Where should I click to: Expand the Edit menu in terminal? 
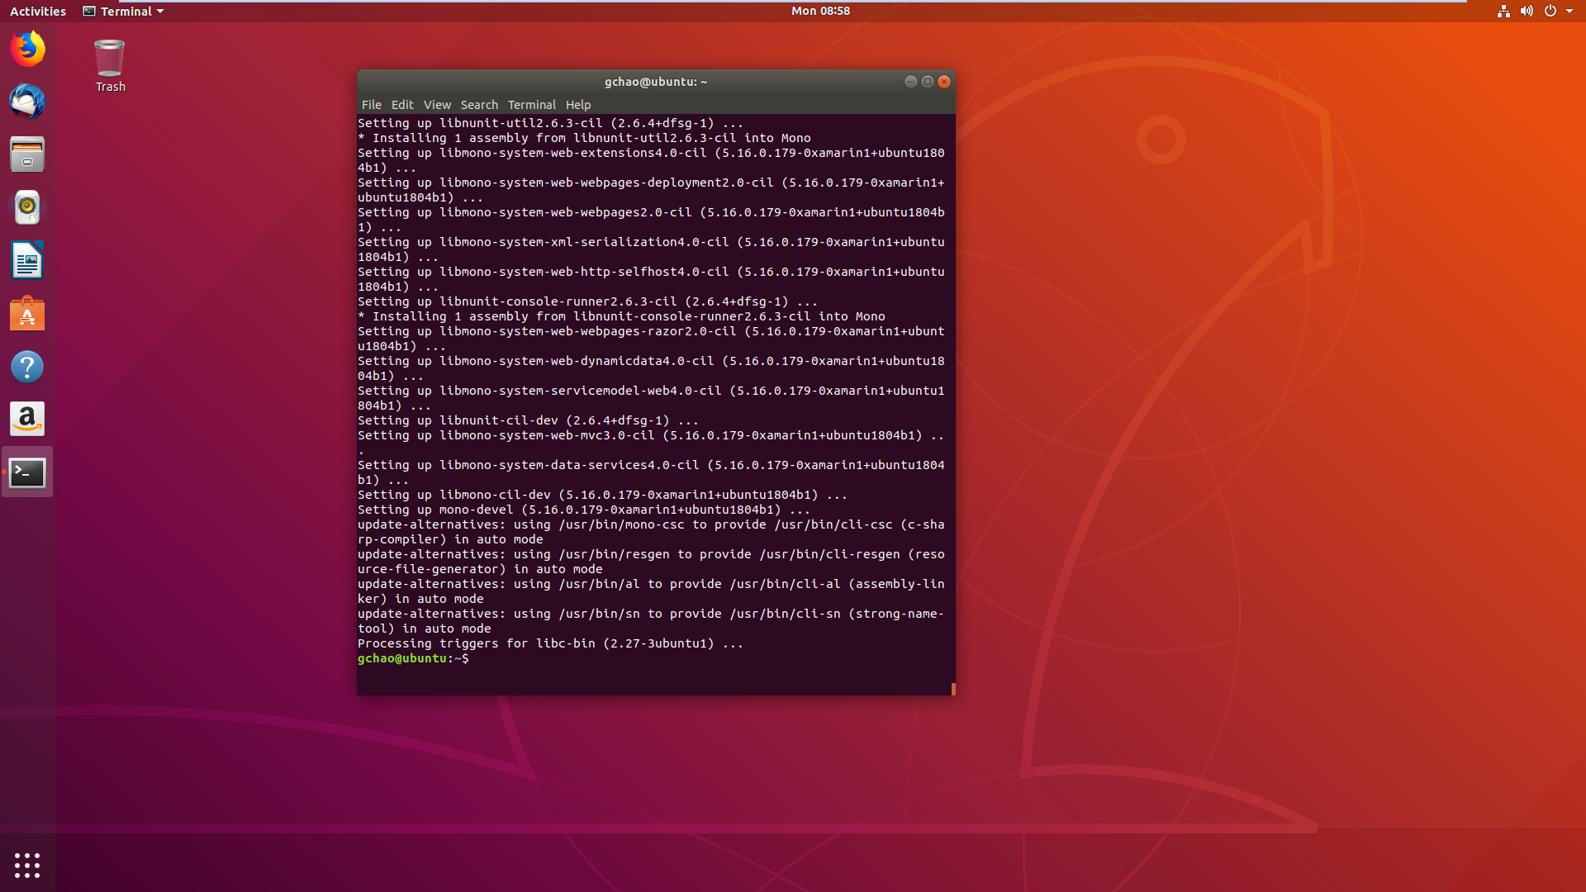tap(402, 103)
